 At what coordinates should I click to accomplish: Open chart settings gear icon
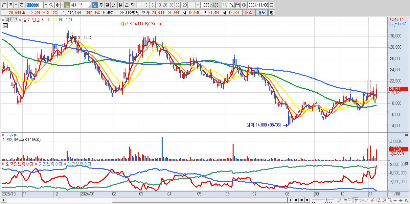(244, 5)
